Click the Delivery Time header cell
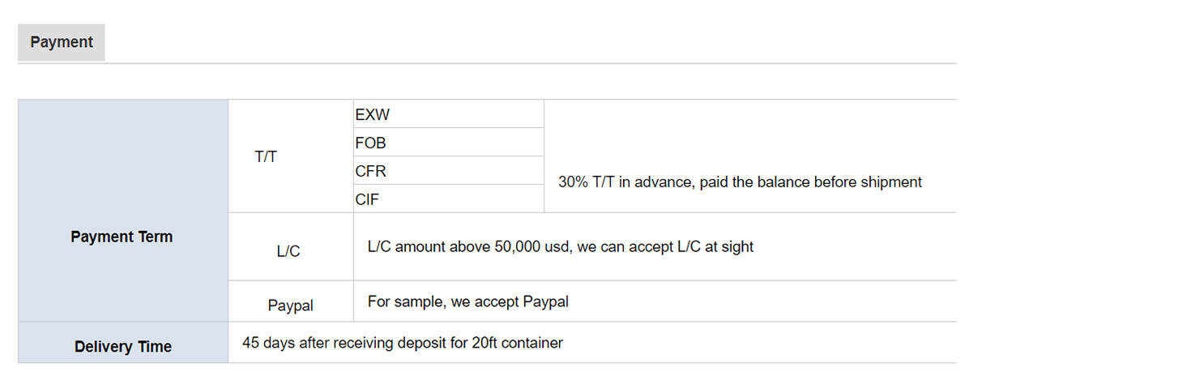Image resolution: width=1191 pixels, height=376 pixels. (x=123, y=346)
